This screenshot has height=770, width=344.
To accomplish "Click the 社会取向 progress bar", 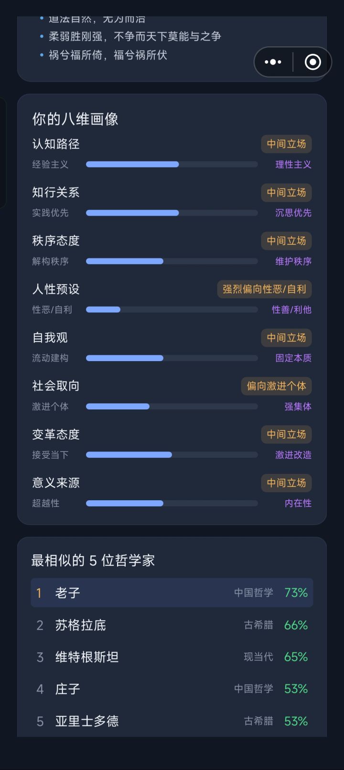I will 172,407.
